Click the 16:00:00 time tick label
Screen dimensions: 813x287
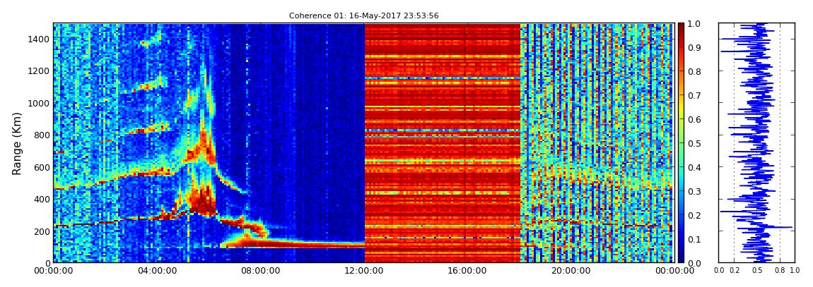click(x=467, y=269)
